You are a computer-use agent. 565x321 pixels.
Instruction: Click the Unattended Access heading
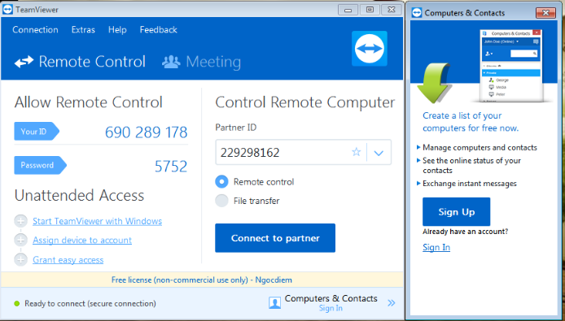[x=79, y=195]
